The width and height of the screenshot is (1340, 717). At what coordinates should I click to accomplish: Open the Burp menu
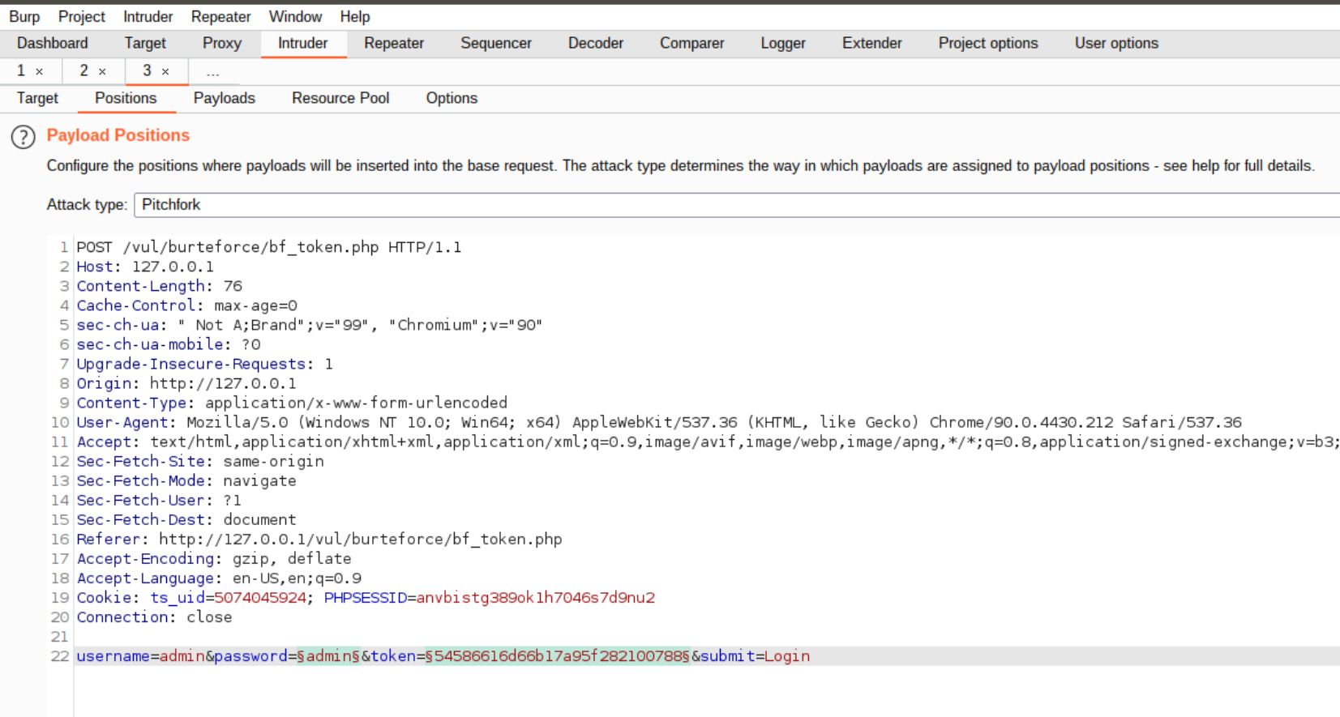click(24, 16)
